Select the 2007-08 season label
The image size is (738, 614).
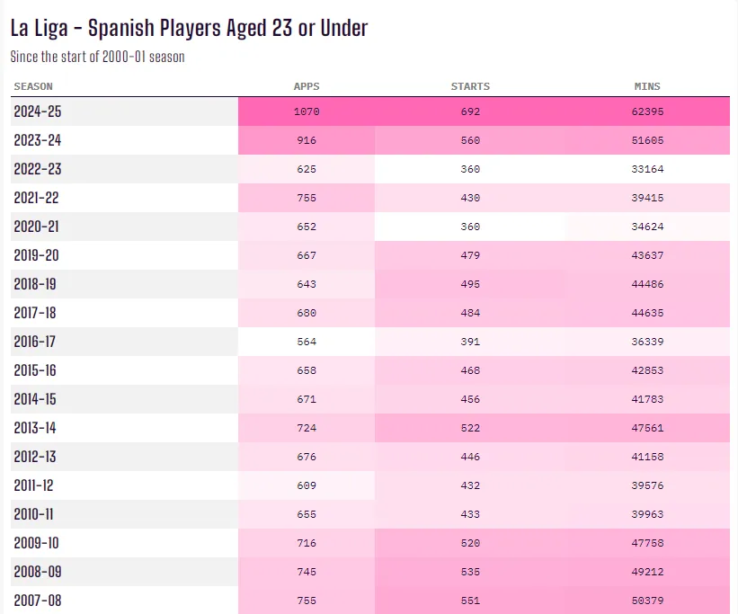click(38, 601)
